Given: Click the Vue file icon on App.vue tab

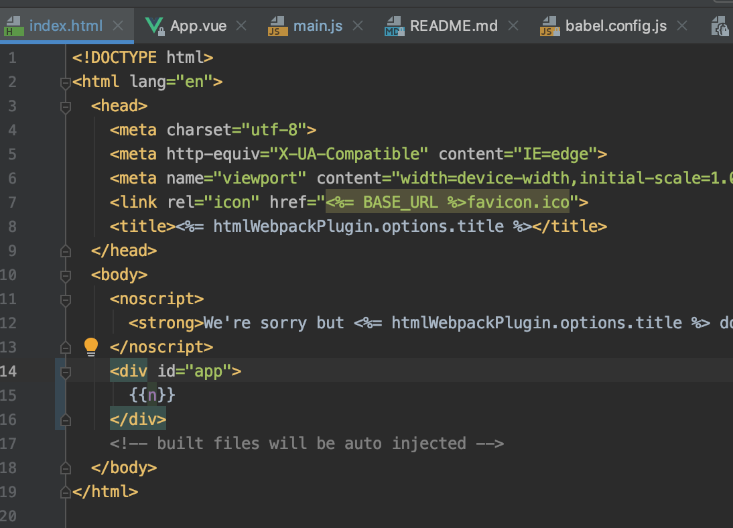Looking at the screenshot, I should click(155, 26).
